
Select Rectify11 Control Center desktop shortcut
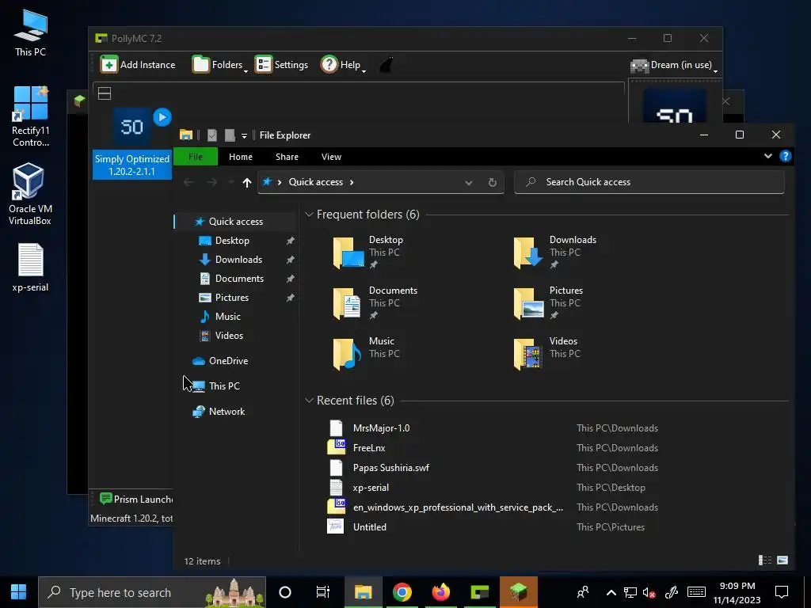click(31, 117)
